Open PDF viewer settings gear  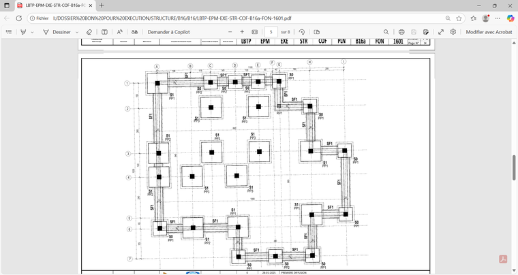pyautogui.click(x=453, y=32)
